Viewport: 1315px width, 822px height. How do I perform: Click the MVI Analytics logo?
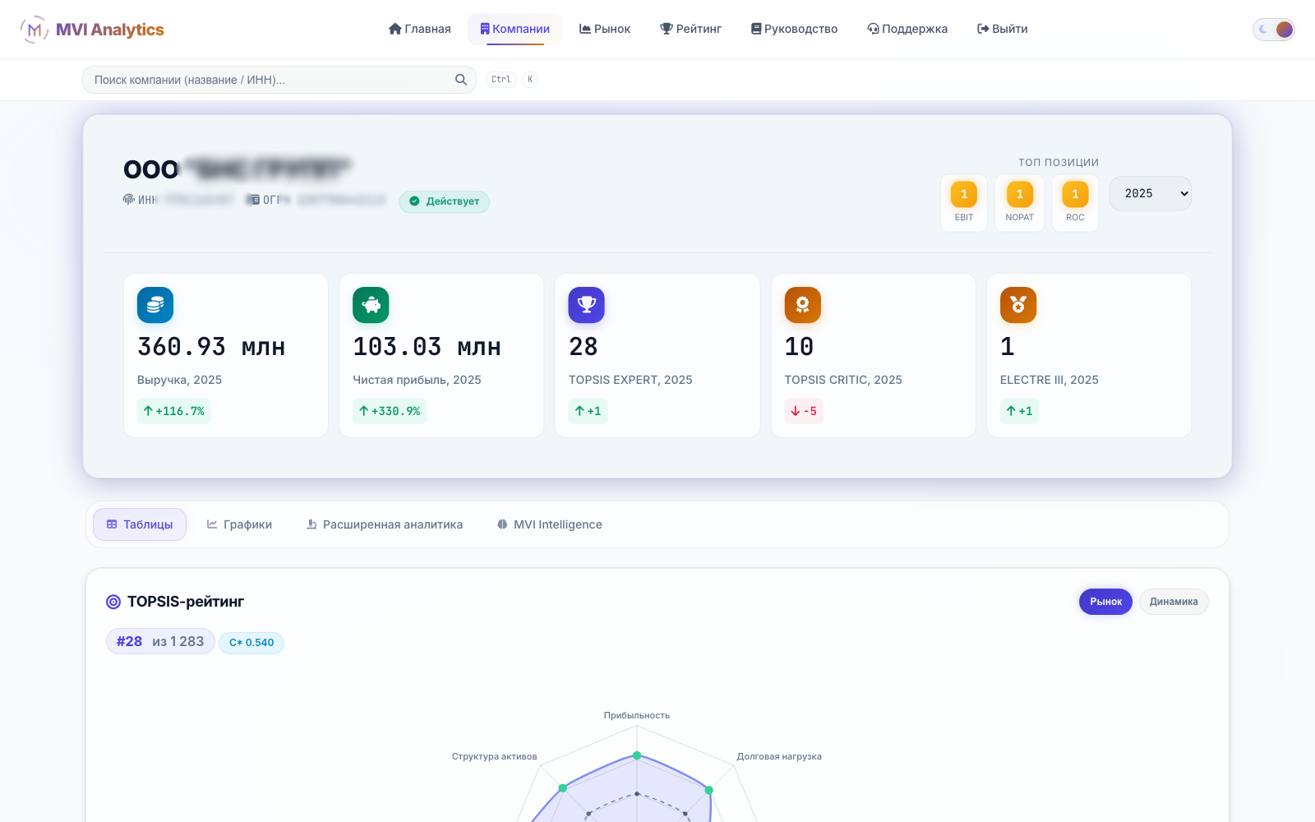[x=92, y=30]
